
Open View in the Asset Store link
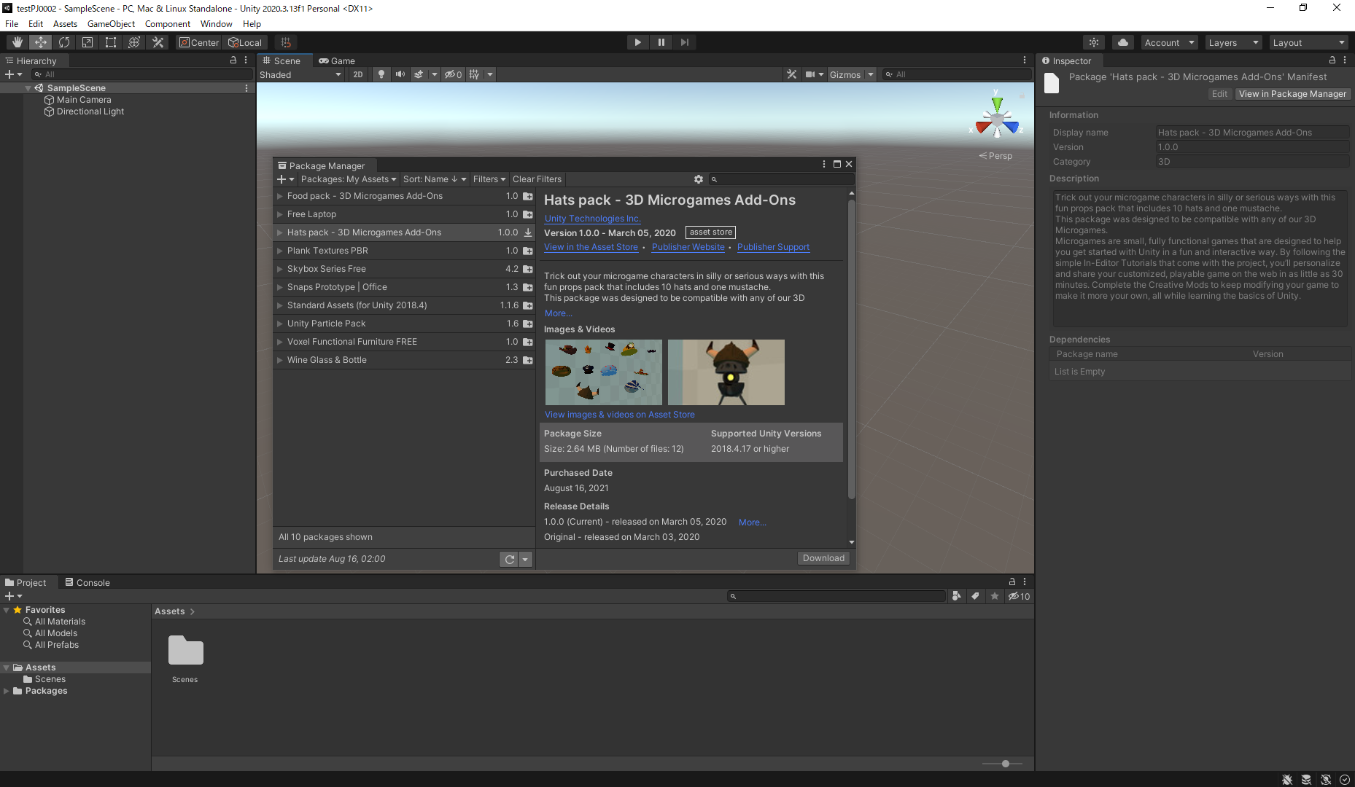tap(591, 247)
